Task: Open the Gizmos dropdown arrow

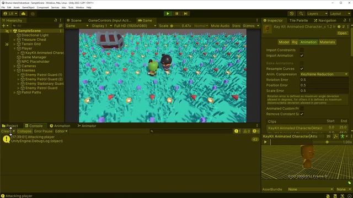Action: click(258, 26)
